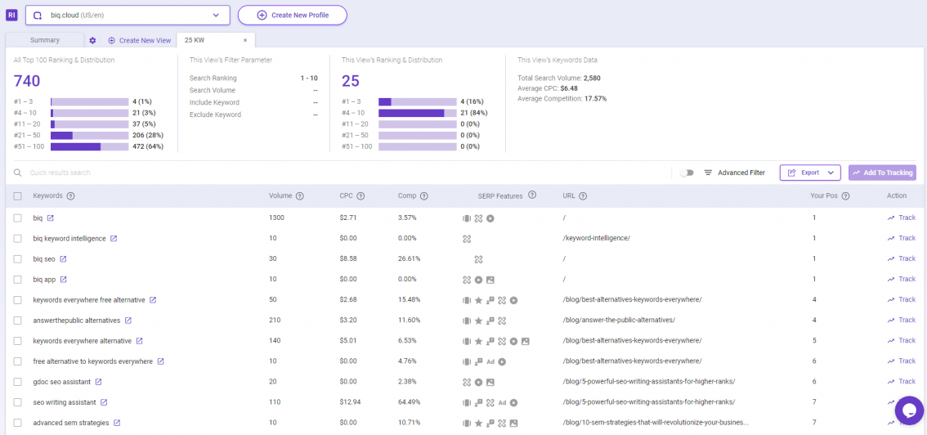This screenshot has height=435, width=927.
Task: Open the view settings gear icon
Action: click(92, 40)
